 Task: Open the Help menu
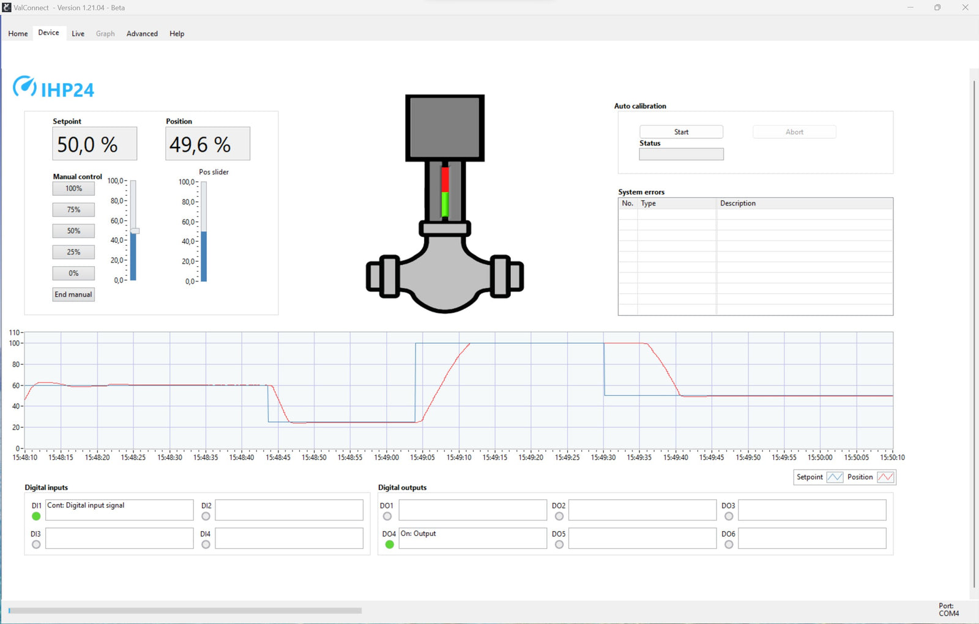coord(177,34)
